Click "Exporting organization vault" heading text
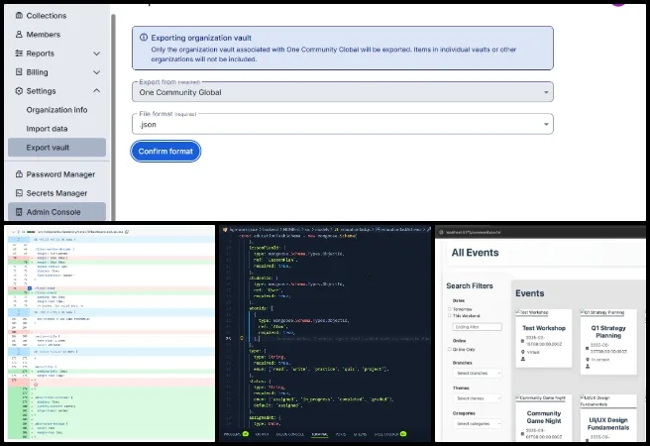 (x=201, y=38)
